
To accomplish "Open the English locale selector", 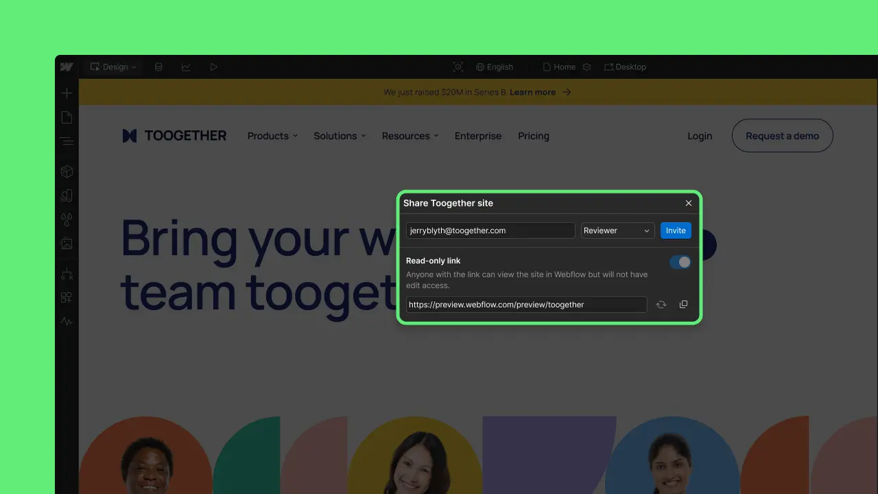I will pyautogui.click(x=495, y=67).
